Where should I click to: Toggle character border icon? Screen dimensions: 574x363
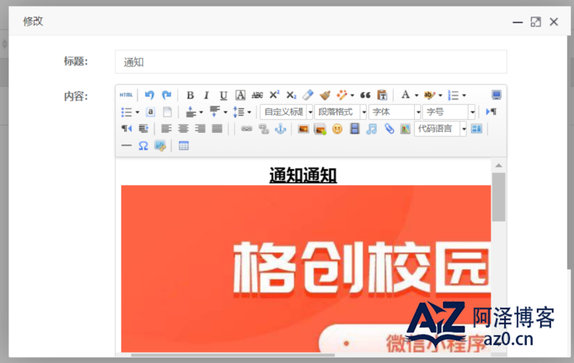click(240, 95)
